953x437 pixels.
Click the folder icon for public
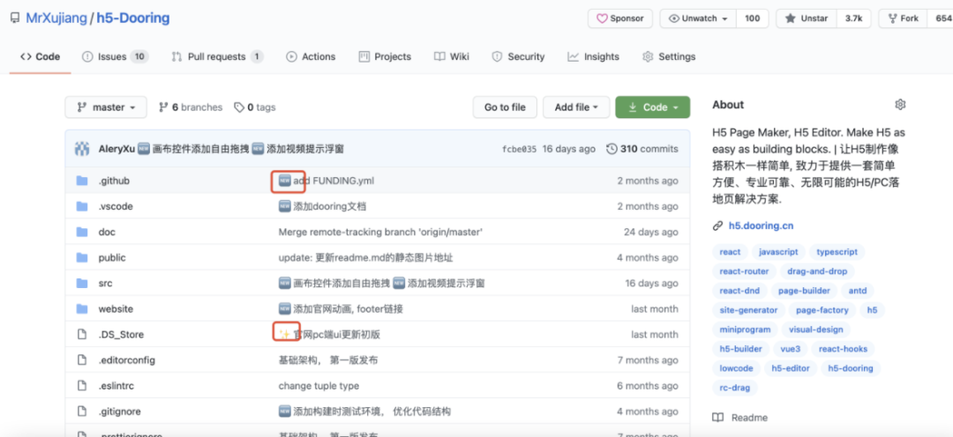[x=82, y=257]
